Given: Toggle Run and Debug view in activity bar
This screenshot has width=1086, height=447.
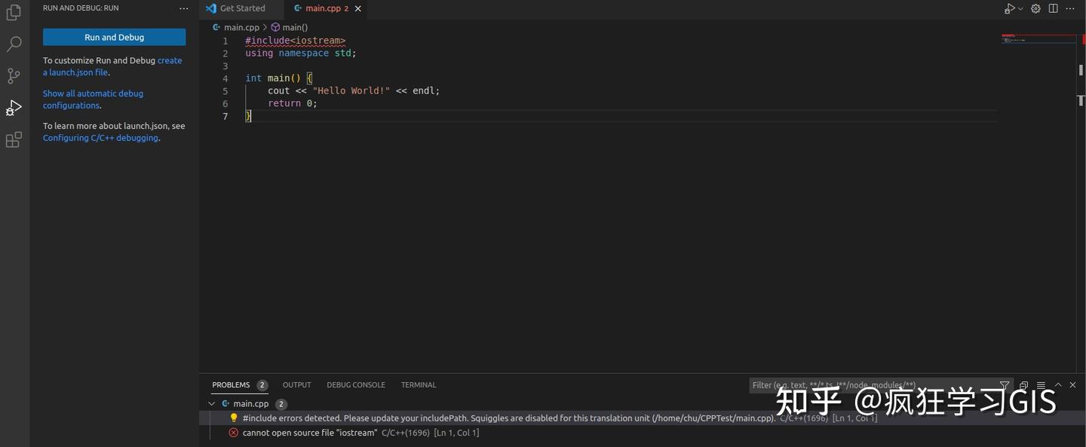Looking at the screenshot, I should pyautogui.click(x=14, y=109).
